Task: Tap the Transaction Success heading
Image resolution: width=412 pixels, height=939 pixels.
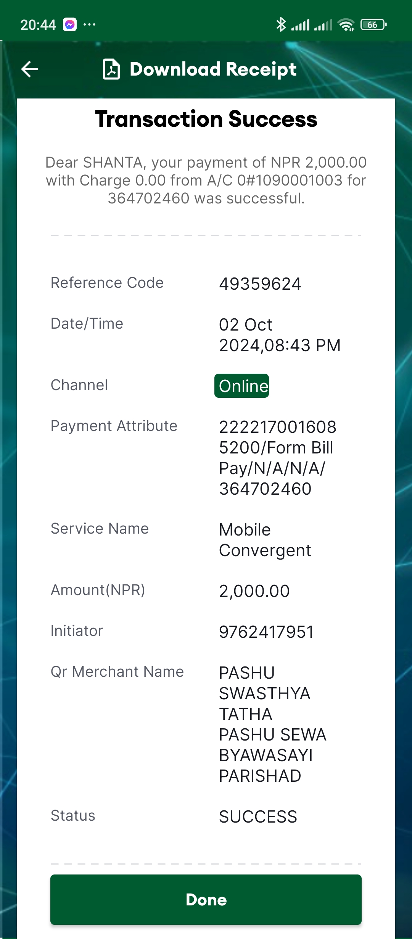Action: (206, 119)
